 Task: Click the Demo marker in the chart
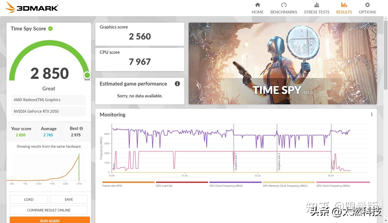point(114,166)
